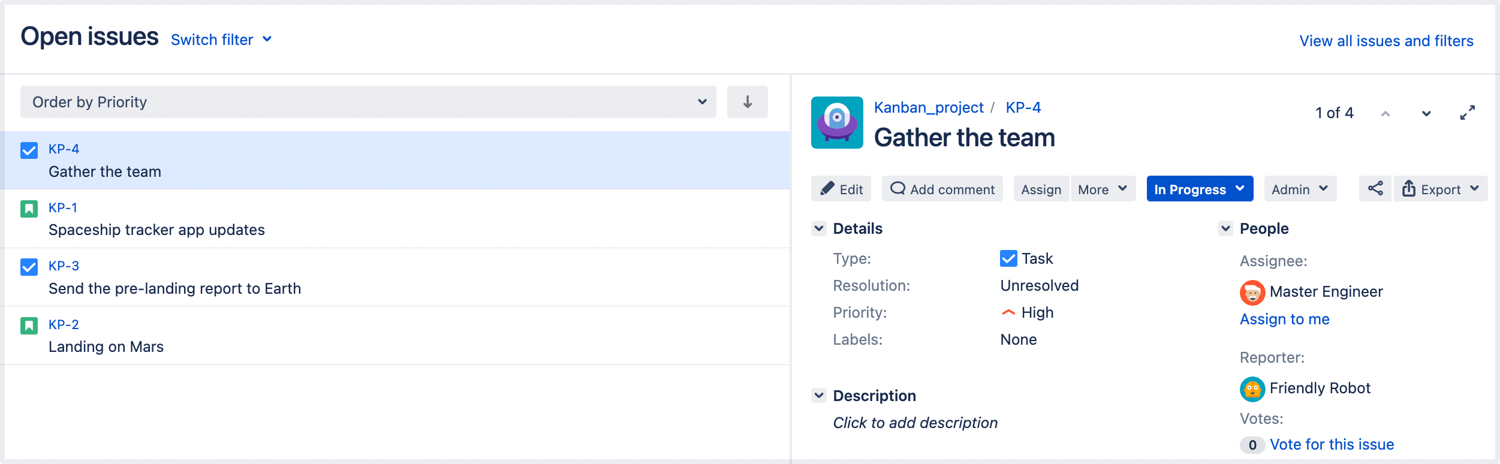Open Switch filter dropdown
The height and width of the screenshot is (464, 1500).
click(x=221, y=40)
